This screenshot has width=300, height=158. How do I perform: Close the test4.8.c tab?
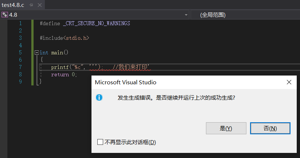(x=40, y=5)
